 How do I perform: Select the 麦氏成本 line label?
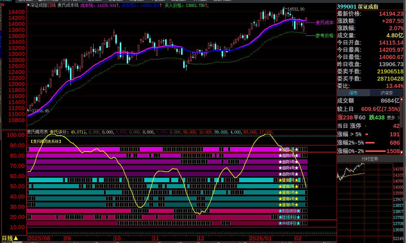(x=324, y=23)
